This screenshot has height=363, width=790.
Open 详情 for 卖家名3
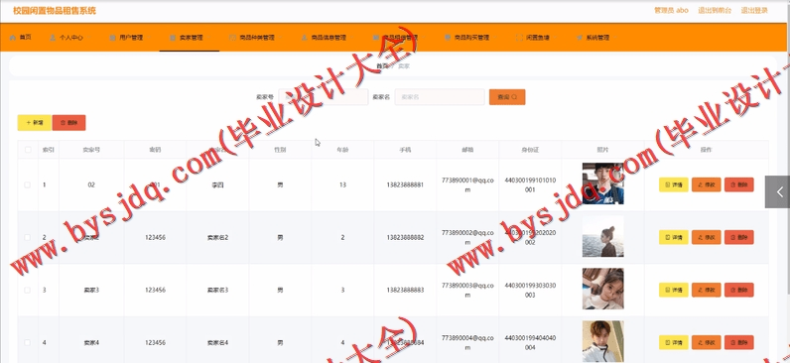point(674,290)
